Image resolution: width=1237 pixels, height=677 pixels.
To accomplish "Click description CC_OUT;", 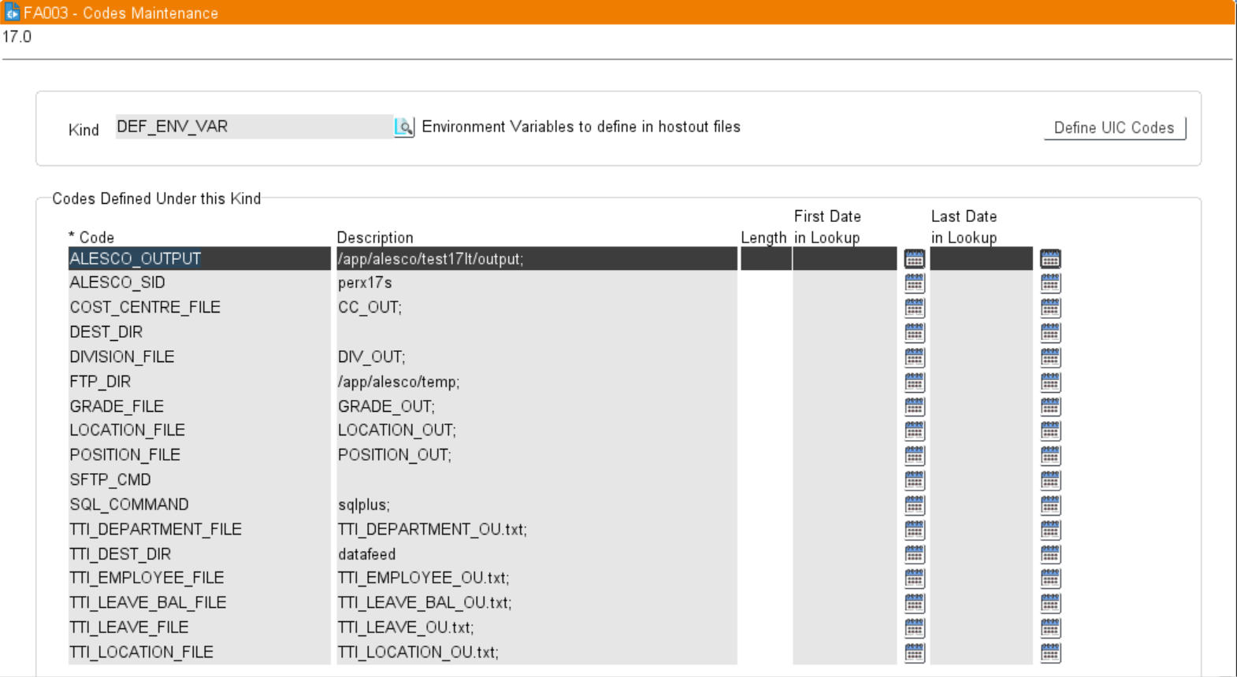I will coord(537,308).
